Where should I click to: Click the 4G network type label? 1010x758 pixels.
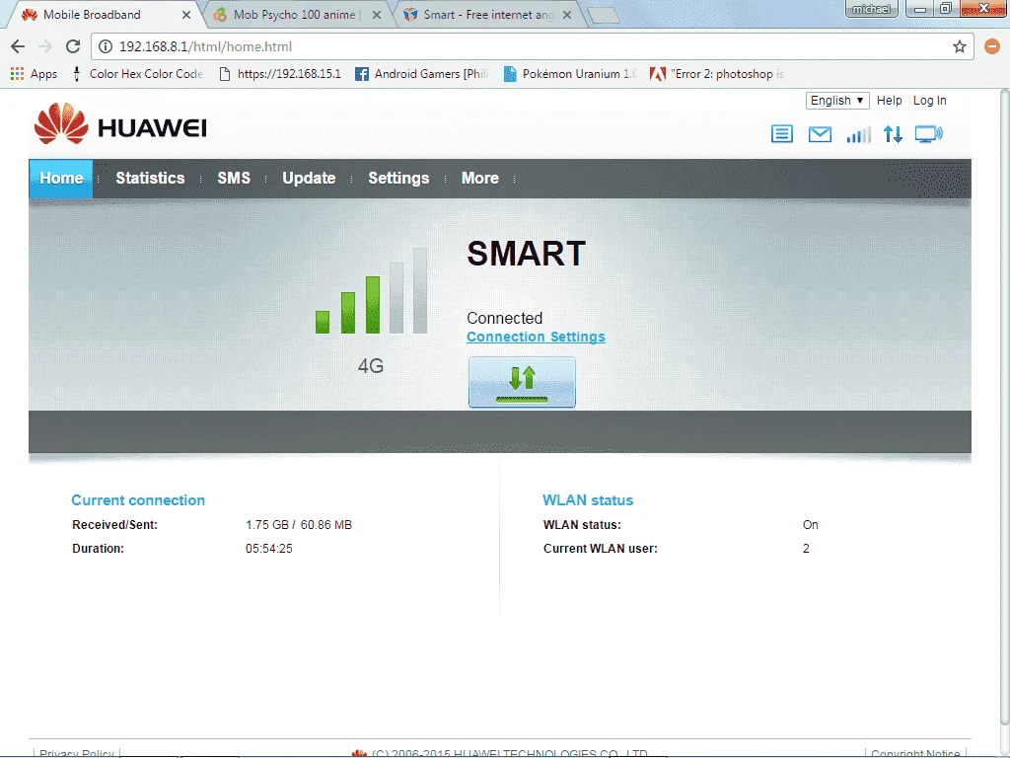click(x=371, y=366)
